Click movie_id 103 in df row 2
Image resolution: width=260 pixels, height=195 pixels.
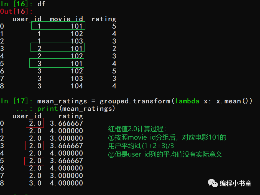coord(77,41)
